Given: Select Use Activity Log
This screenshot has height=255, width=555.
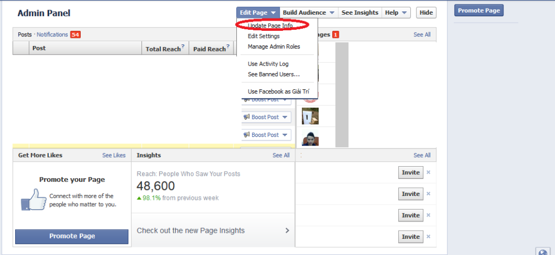Looking at the screenshot, I should [x=268, y=64].
